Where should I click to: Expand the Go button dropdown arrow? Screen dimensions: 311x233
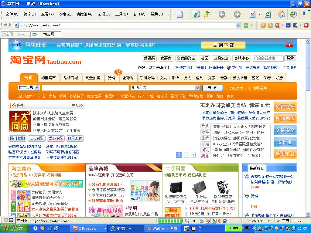tap(251, 25)
